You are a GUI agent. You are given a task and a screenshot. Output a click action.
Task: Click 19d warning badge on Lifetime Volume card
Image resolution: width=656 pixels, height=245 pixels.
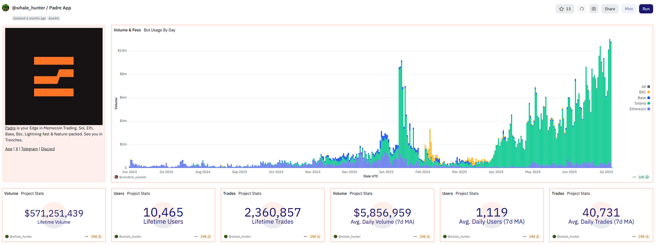coord(96,236)
